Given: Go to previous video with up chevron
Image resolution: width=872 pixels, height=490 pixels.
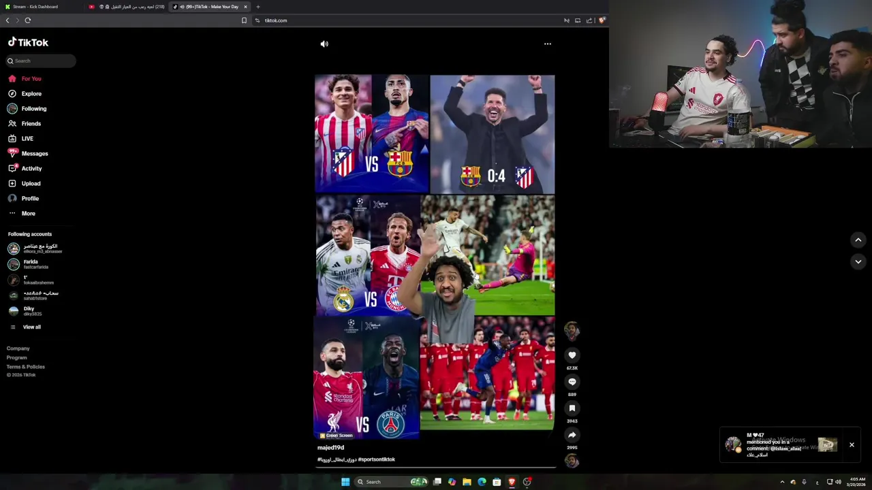Looking at the screenshot, I should pyautogui.click(x=858, y=240).
